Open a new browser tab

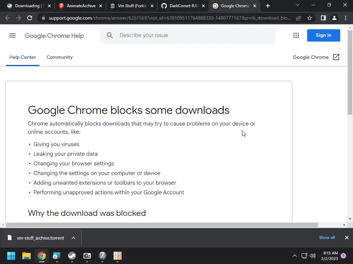268,6
